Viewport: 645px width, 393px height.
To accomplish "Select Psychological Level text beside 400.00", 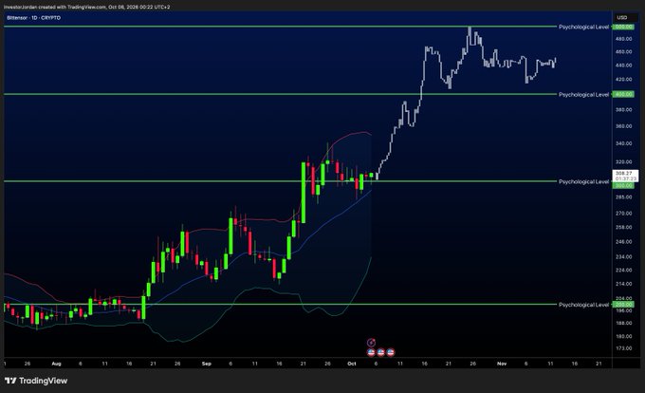I will tap(583, 95).
